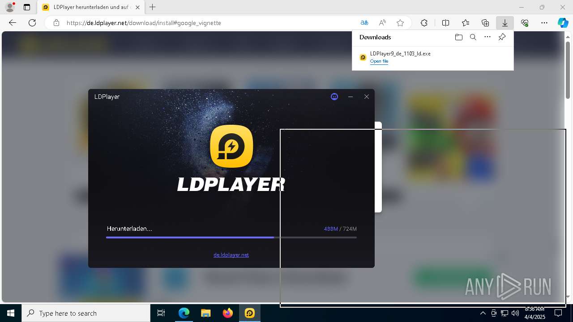
Task: Close the LDPlayer installer window
Action: pyautogui.click(x=367, y=97)
